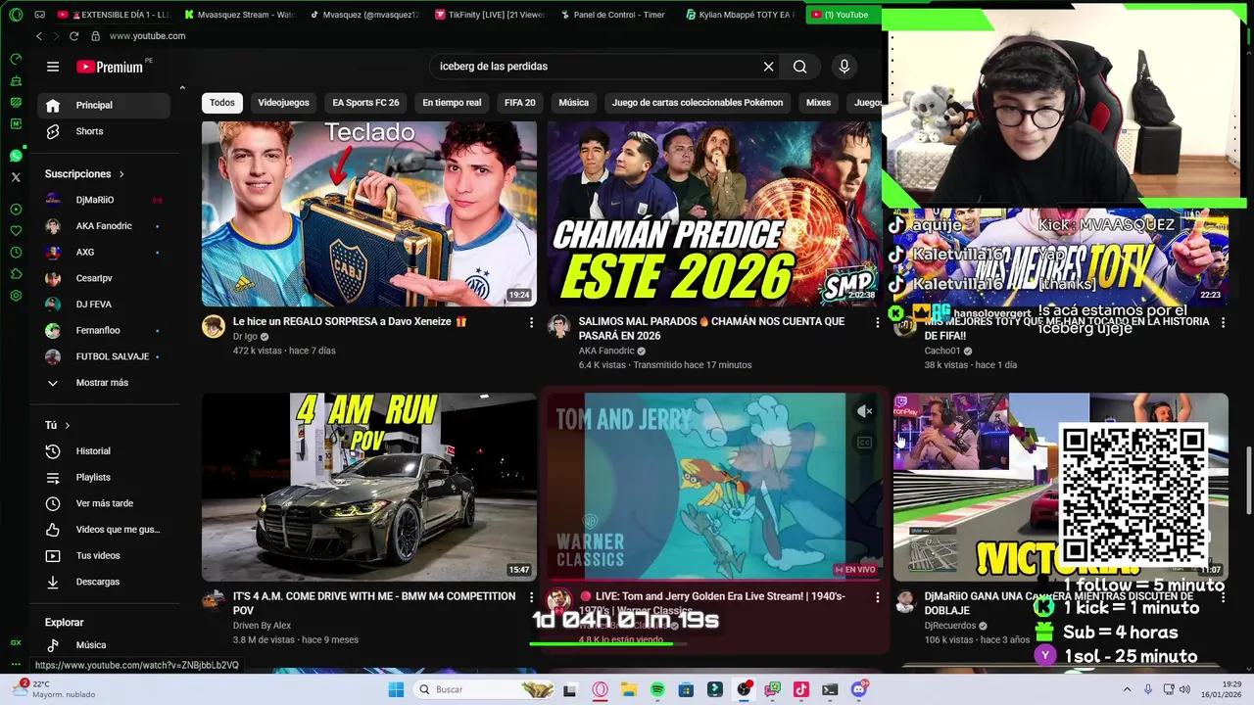This screenshot has width=1254, height=705.
Task: Open Playlists in the sidebar
Action: [106, 477]
